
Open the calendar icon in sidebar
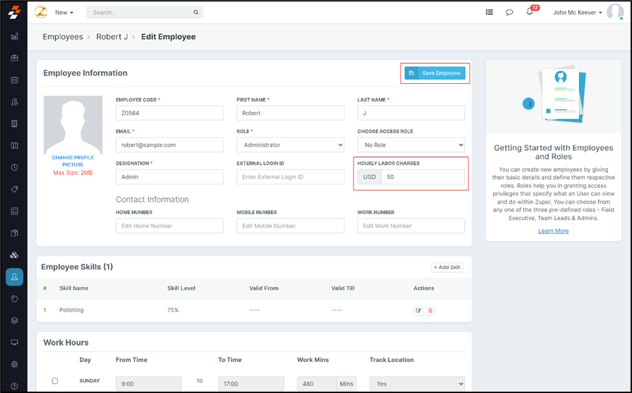click(14, 80)
